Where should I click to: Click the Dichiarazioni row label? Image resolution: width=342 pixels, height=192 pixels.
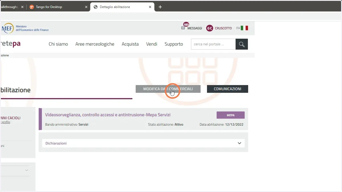pyautogui.click(x=56, y=143)
